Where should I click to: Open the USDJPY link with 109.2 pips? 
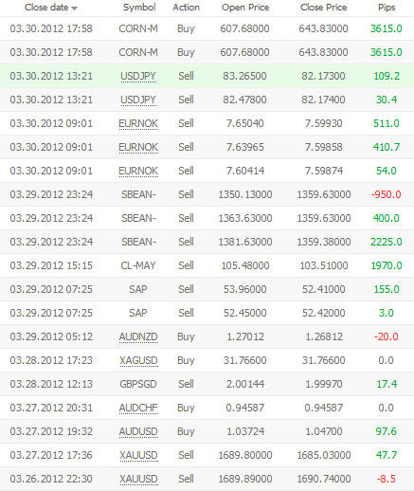(138, 76)
